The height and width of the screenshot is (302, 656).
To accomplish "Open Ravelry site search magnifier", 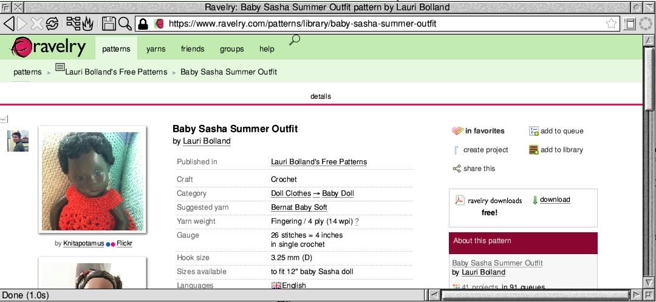I will pos(295,41).
